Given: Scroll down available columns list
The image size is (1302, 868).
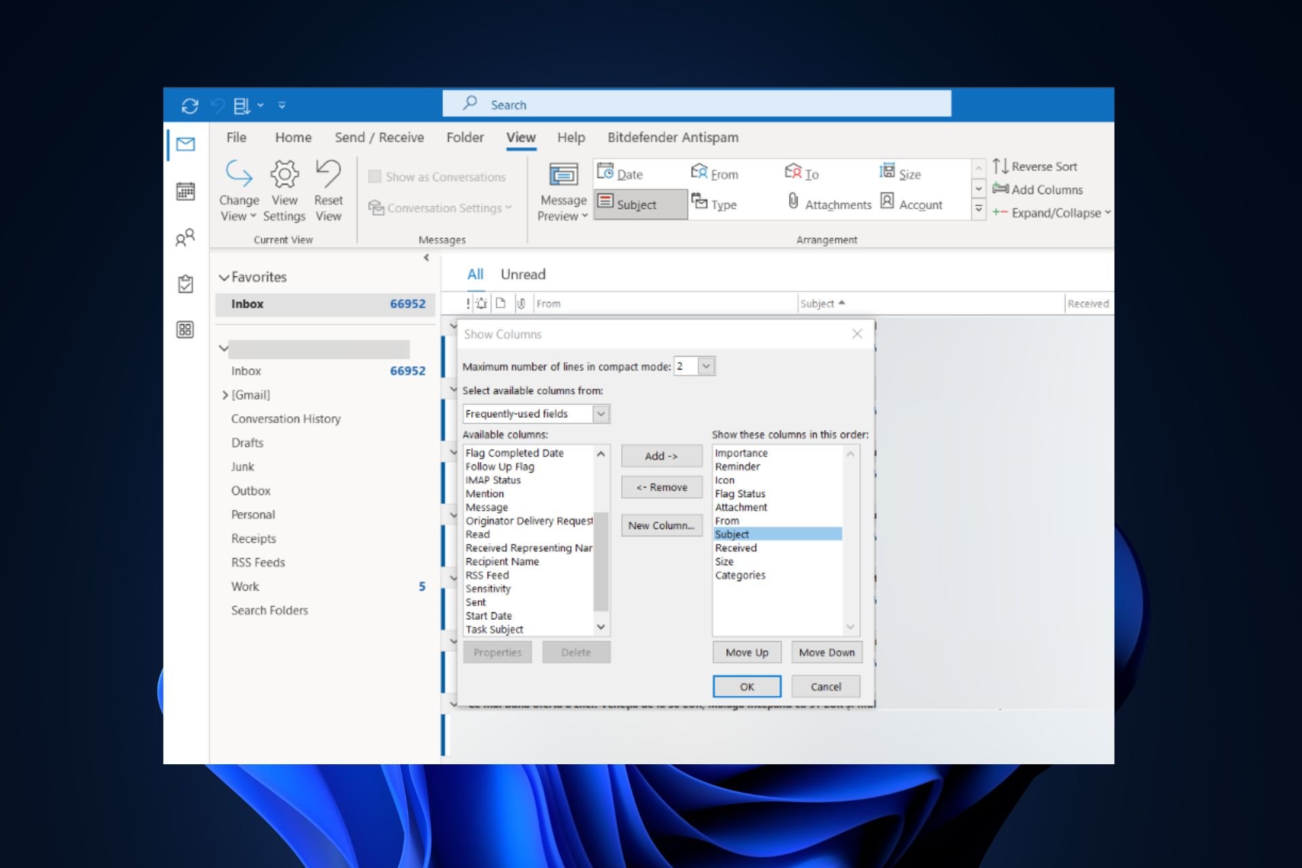Looking at the screenshot, I should [x=601, y=629].
